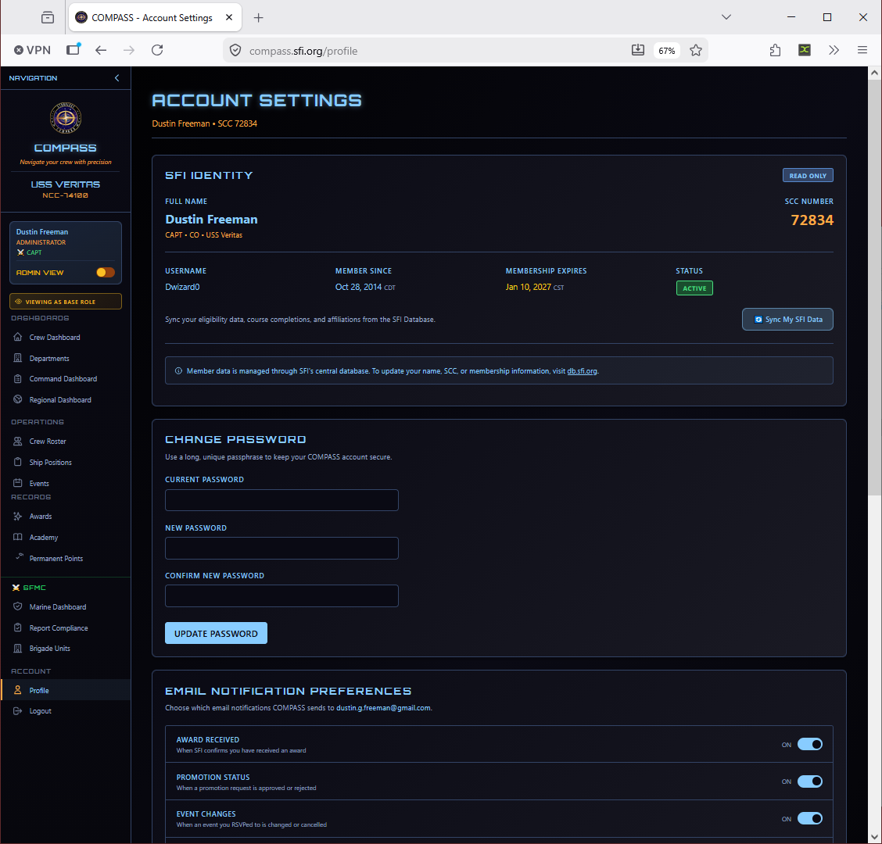882x844 pixels.
Task: Click the Events calendar icon
Action: [18, 483]
